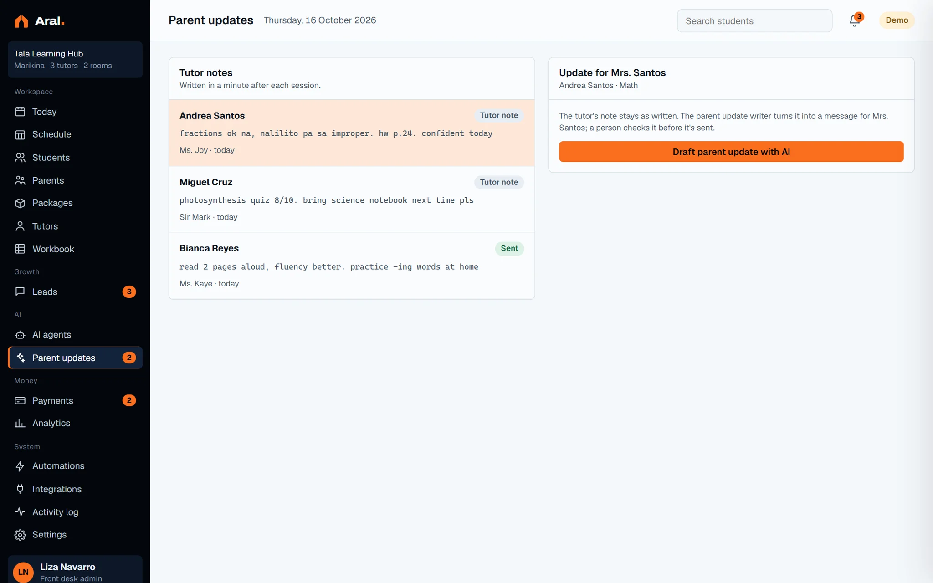Click the Analytics bar chart icon
The height and width of the screenshot is (583, 933).
pos(20,423)
